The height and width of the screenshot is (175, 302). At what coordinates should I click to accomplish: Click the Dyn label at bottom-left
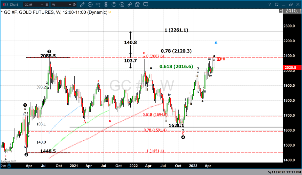coord(3,166)
